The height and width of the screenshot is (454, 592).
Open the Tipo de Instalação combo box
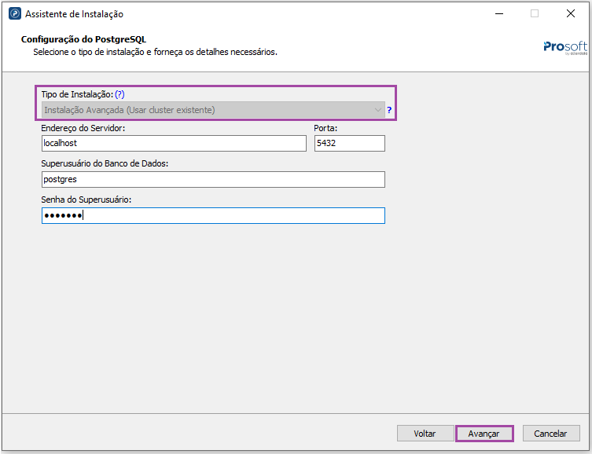click(x=208, y=110)
